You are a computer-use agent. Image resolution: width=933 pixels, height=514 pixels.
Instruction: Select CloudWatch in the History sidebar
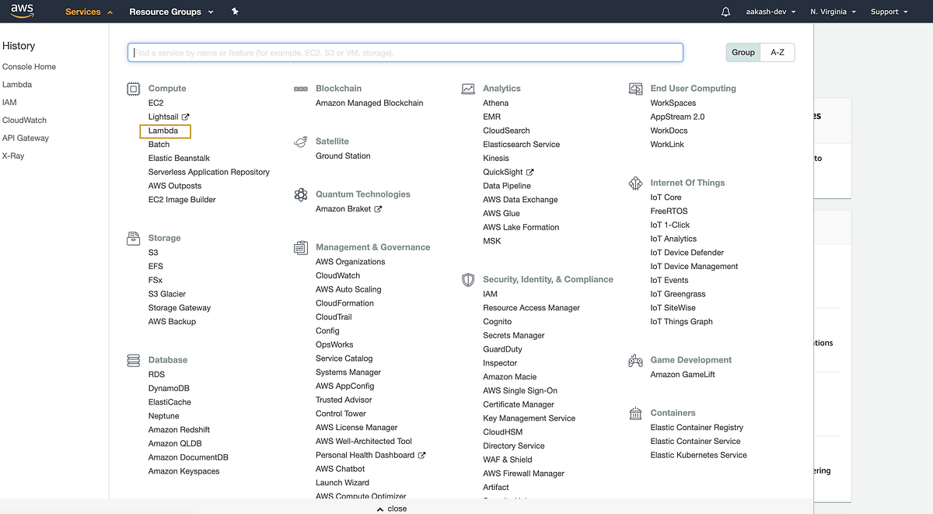pos(25,120)
